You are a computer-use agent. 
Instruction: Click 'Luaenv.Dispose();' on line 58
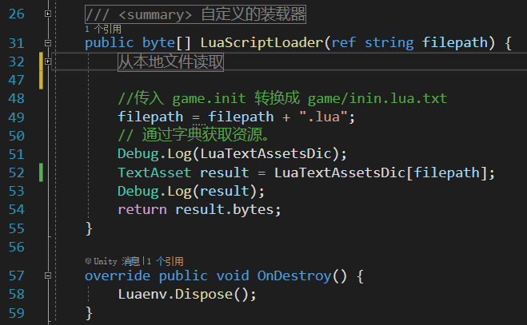point(187,295)
